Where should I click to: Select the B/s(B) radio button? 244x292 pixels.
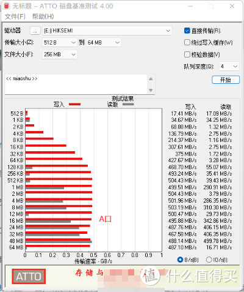click(180, 260)
